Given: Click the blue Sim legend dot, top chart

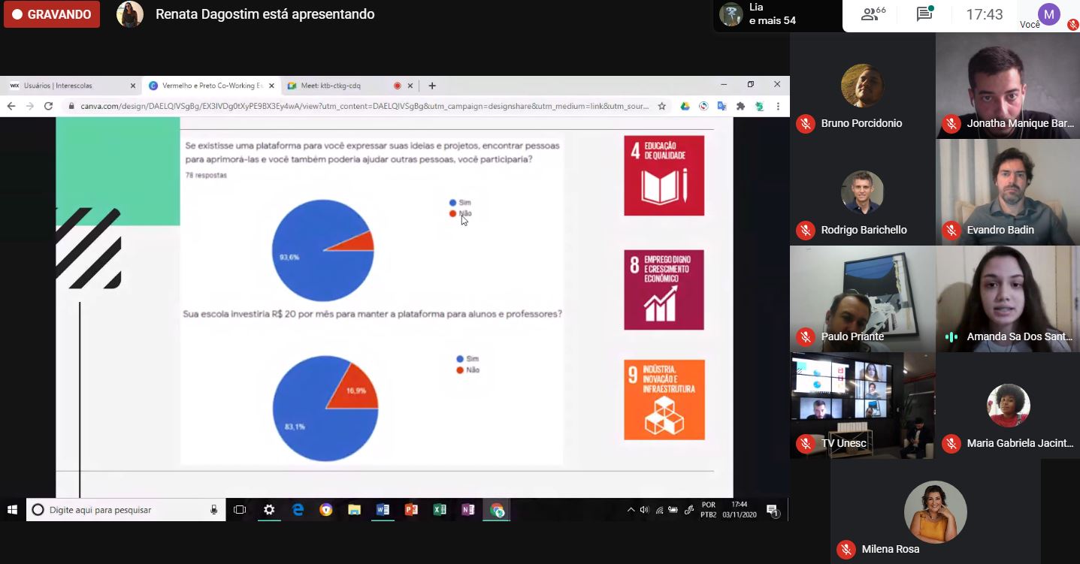Looking at the screenshot, I should [x=452, y=203].
